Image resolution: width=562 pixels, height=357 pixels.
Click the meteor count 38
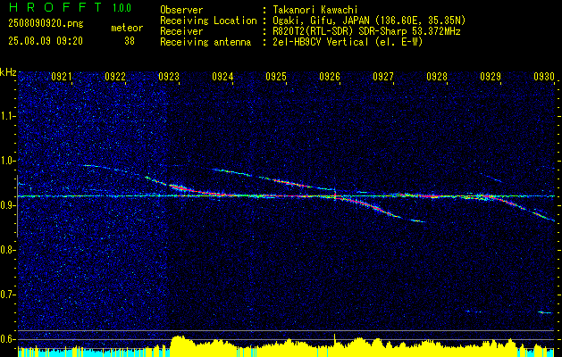pyautogui.click(x=130, y=41)
